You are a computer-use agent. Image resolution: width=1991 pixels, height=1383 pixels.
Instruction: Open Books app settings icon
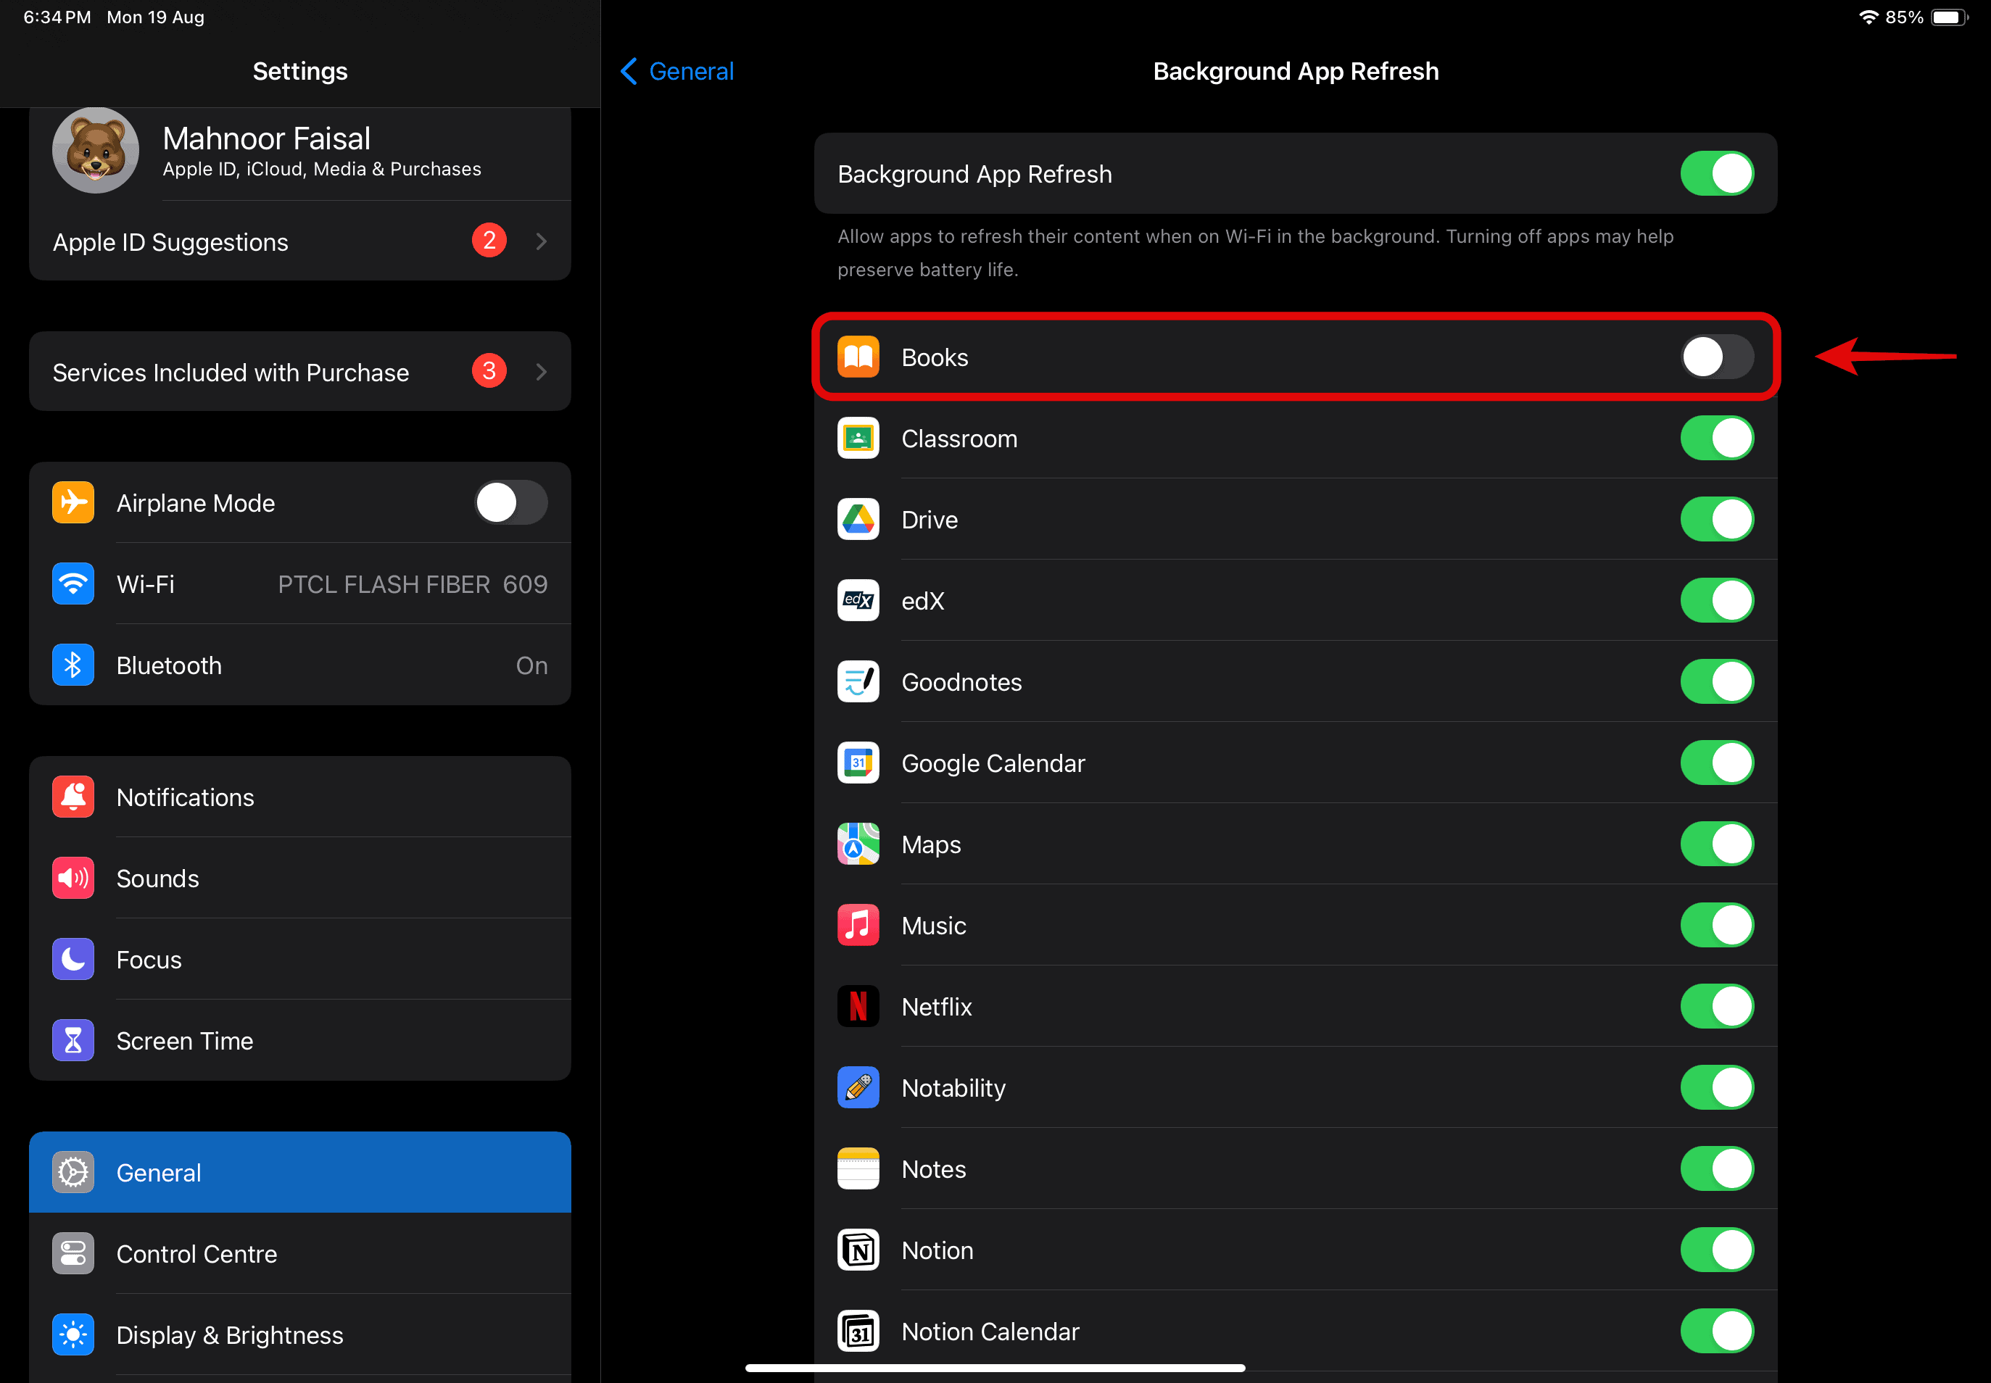point(858,357)
